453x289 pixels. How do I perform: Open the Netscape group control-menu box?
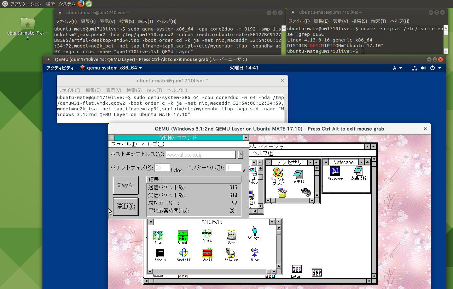coord(326,162)
